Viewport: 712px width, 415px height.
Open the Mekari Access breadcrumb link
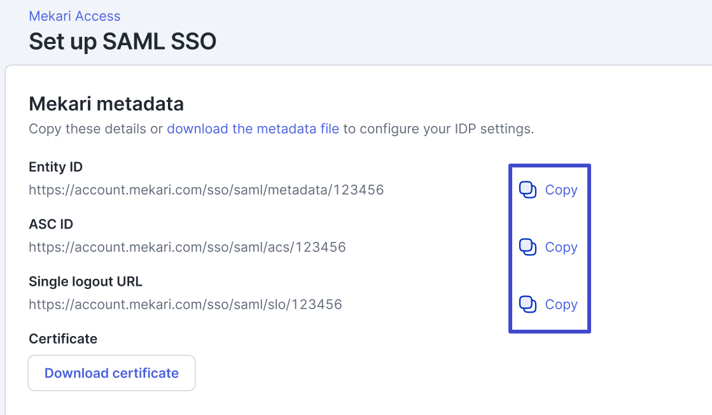74,17
